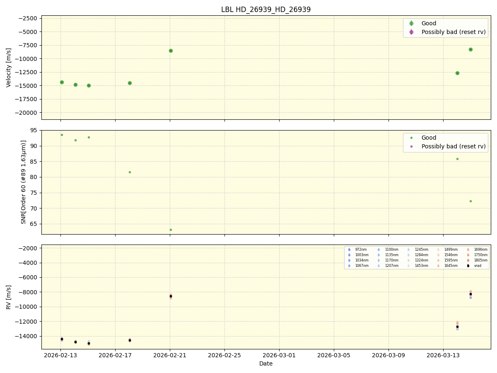The height and width of the screenshot is (373, 497).
Task: Click the 1696nm legend marker
Action: 468,249
